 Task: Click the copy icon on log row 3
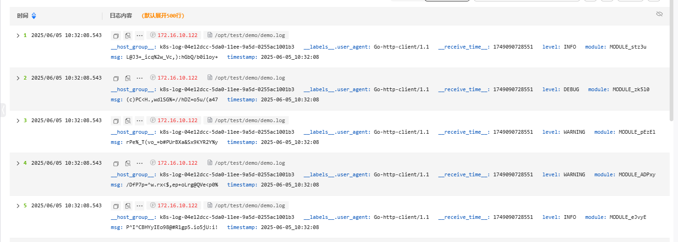click(116, 121)
